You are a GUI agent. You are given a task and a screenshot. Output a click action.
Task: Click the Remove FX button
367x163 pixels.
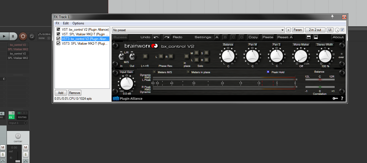74,93
